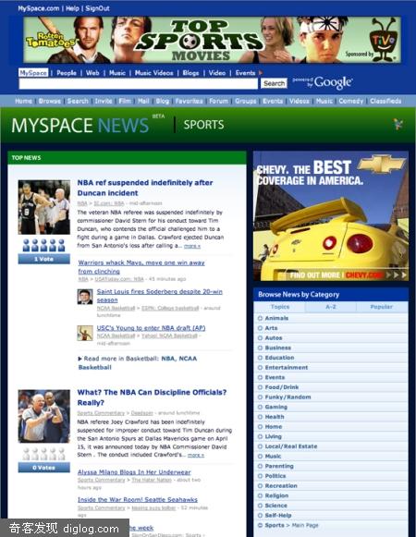Click the 0 Votes button
The width and height of the screenshot is (416, 537).
click(x=43, y=468)
